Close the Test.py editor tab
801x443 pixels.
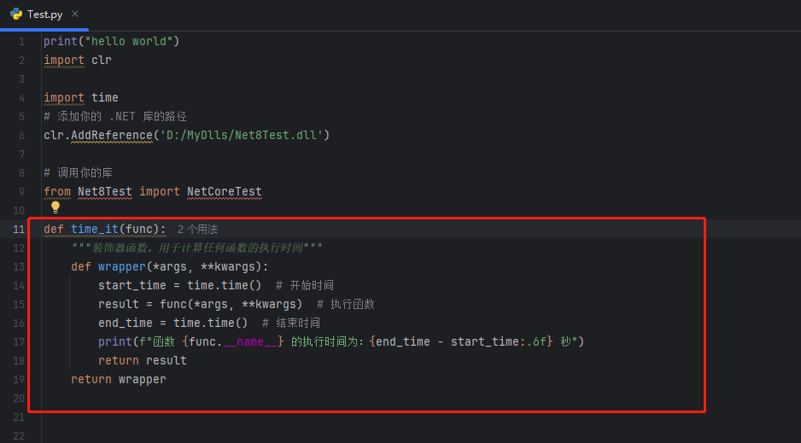tap(75, 15)
